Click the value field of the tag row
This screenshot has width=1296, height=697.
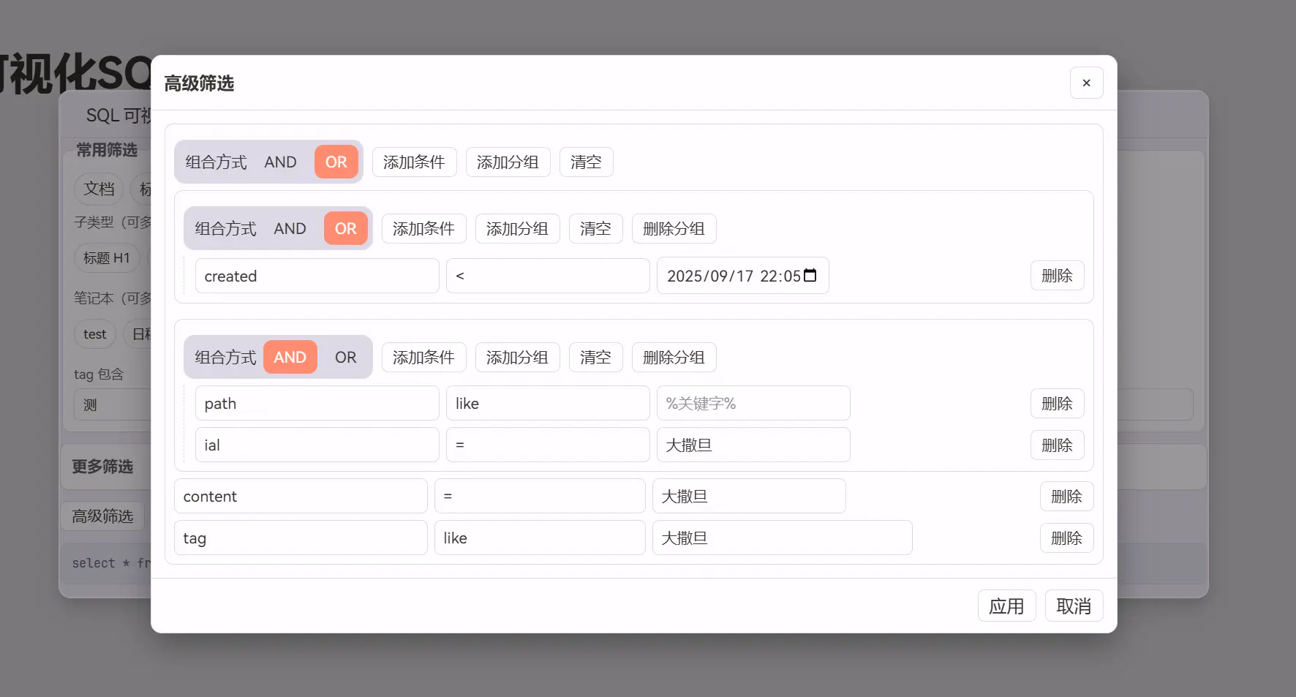point(782,538)
